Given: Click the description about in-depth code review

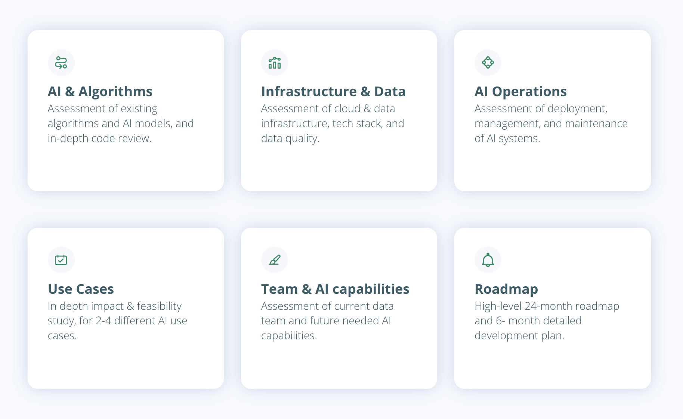Looking at the screenshot, I should coord(120,123).
